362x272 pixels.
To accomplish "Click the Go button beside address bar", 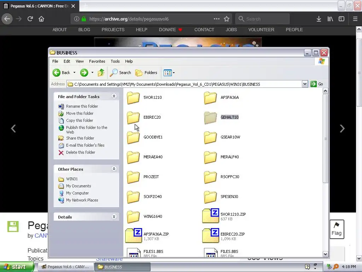I will click(317, 84).
